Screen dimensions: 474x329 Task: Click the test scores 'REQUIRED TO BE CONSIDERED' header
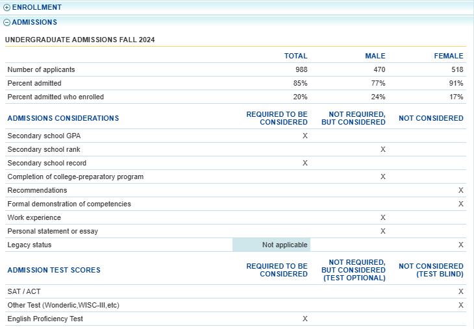coord(277,270)
